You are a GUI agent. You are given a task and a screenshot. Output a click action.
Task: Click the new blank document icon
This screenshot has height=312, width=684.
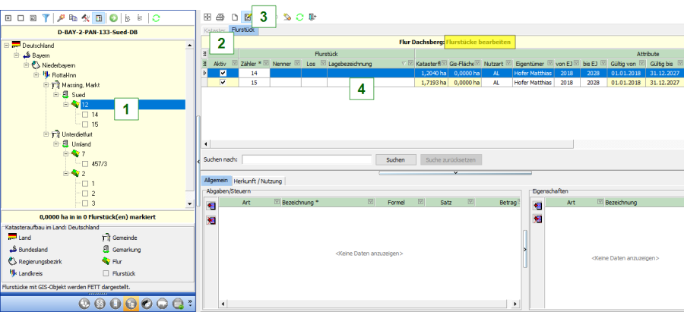(234, 17)
